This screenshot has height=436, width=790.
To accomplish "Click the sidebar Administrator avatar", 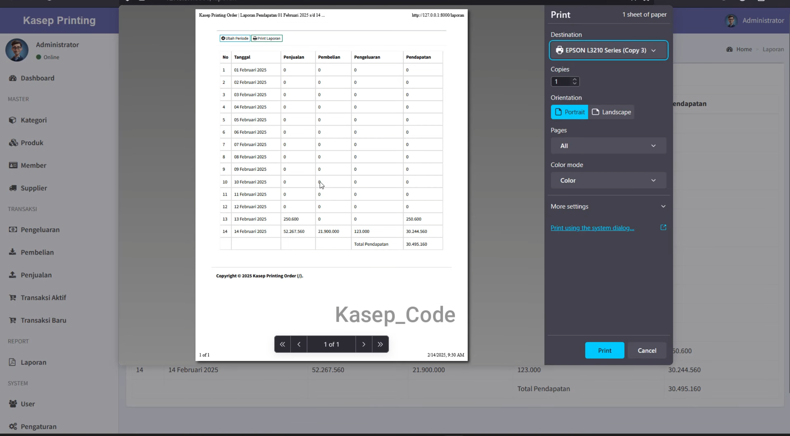I will click(x=17, y=50).
